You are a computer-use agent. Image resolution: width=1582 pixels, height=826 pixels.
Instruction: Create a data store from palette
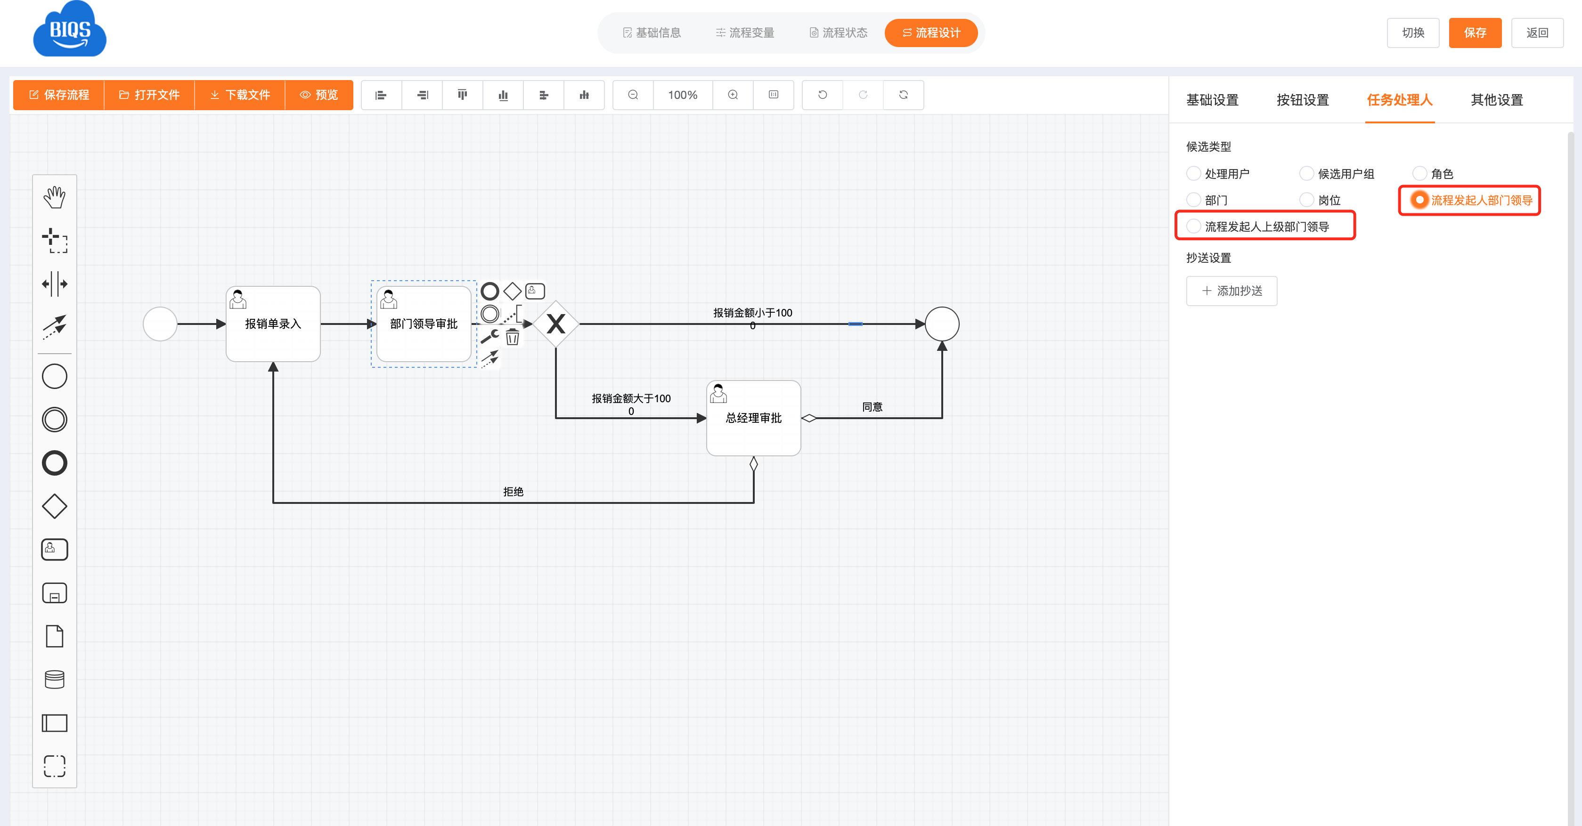click(54, 680)
